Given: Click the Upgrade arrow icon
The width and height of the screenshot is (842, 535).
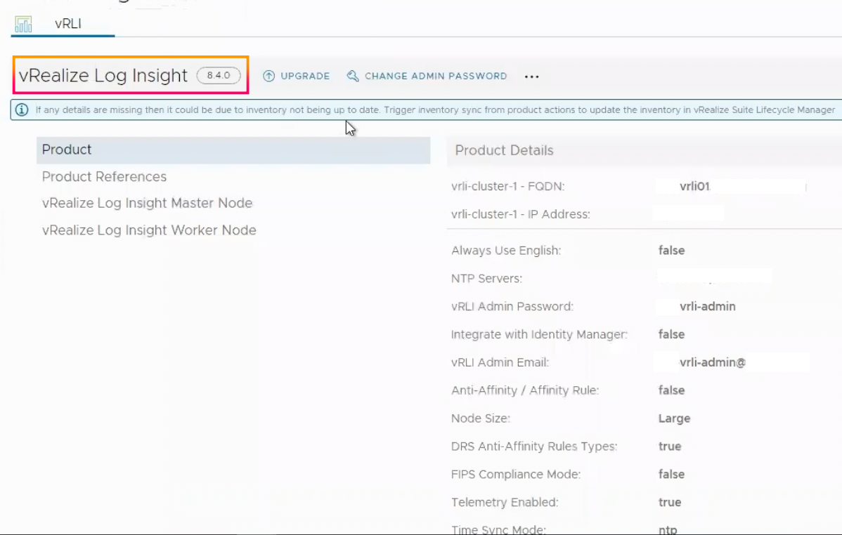Looking at the screenshot, I should [x=269, y=77].
